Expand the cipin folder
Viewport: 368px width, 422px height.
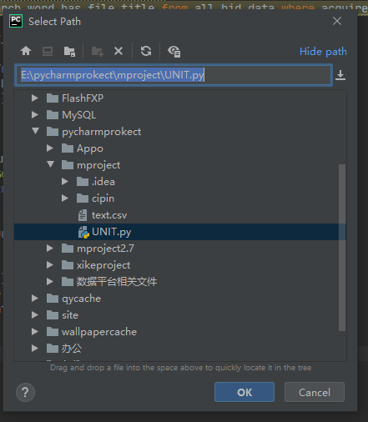65,198
